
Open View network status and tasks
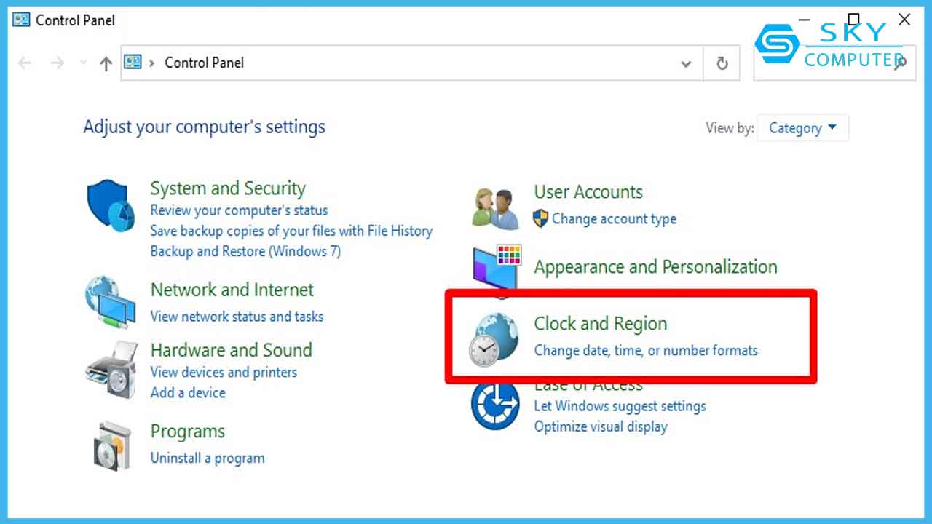[237, 317]
